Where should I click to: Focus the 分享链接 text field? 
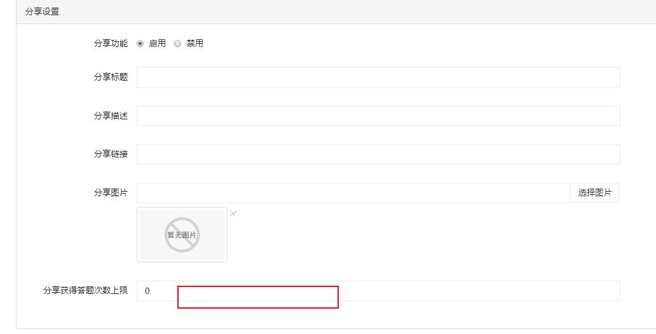378,154
